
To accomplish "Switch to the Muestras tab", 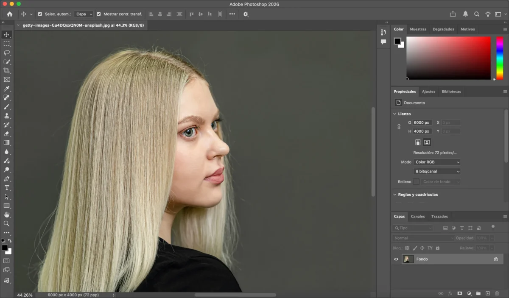I will point(418,29).
